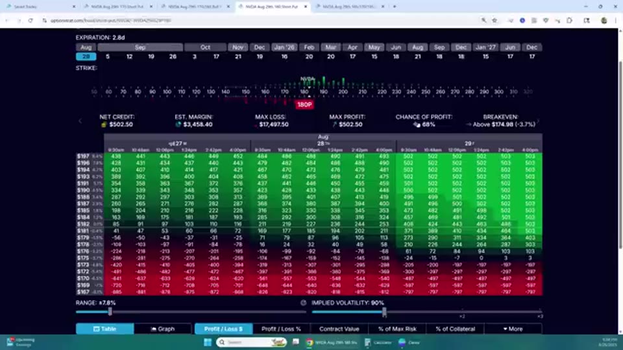623x350 pixels.
Task: Open the first browser tab Saved Trades
Action: [40, 6]
